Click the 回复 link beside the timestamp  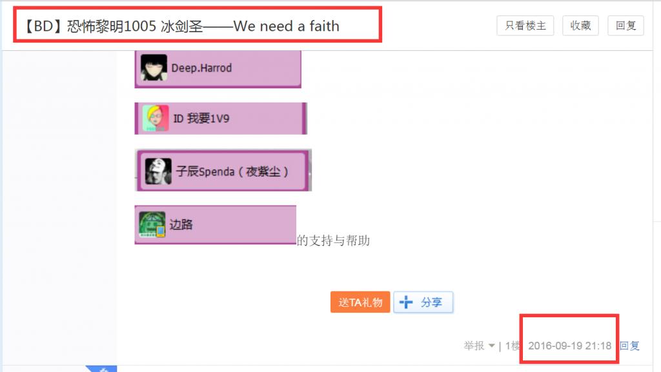click(629, 346)
